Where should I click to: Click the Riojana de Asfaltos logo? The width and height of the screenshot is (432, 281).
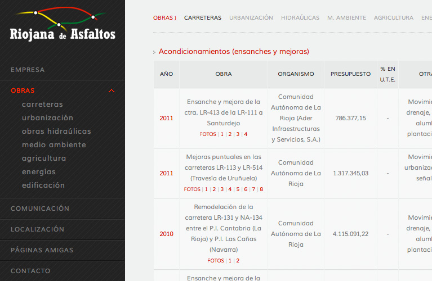(x=62, y=25)
